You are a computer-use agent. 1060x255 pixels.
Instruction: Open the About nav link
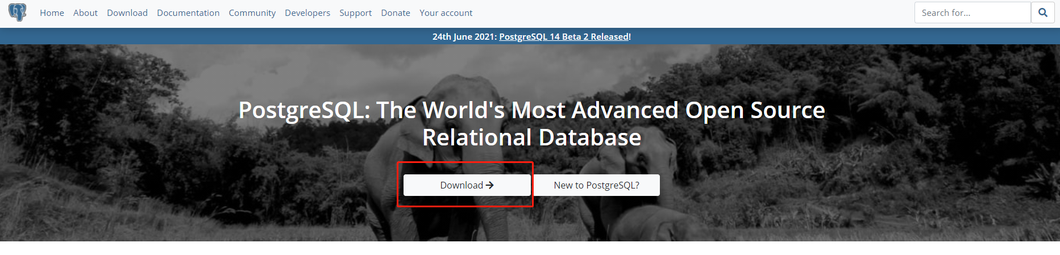85,12
